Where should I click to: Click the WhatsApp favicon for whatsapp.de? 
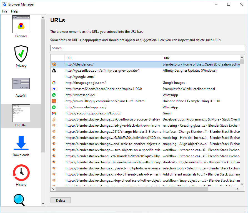[54, 95]
